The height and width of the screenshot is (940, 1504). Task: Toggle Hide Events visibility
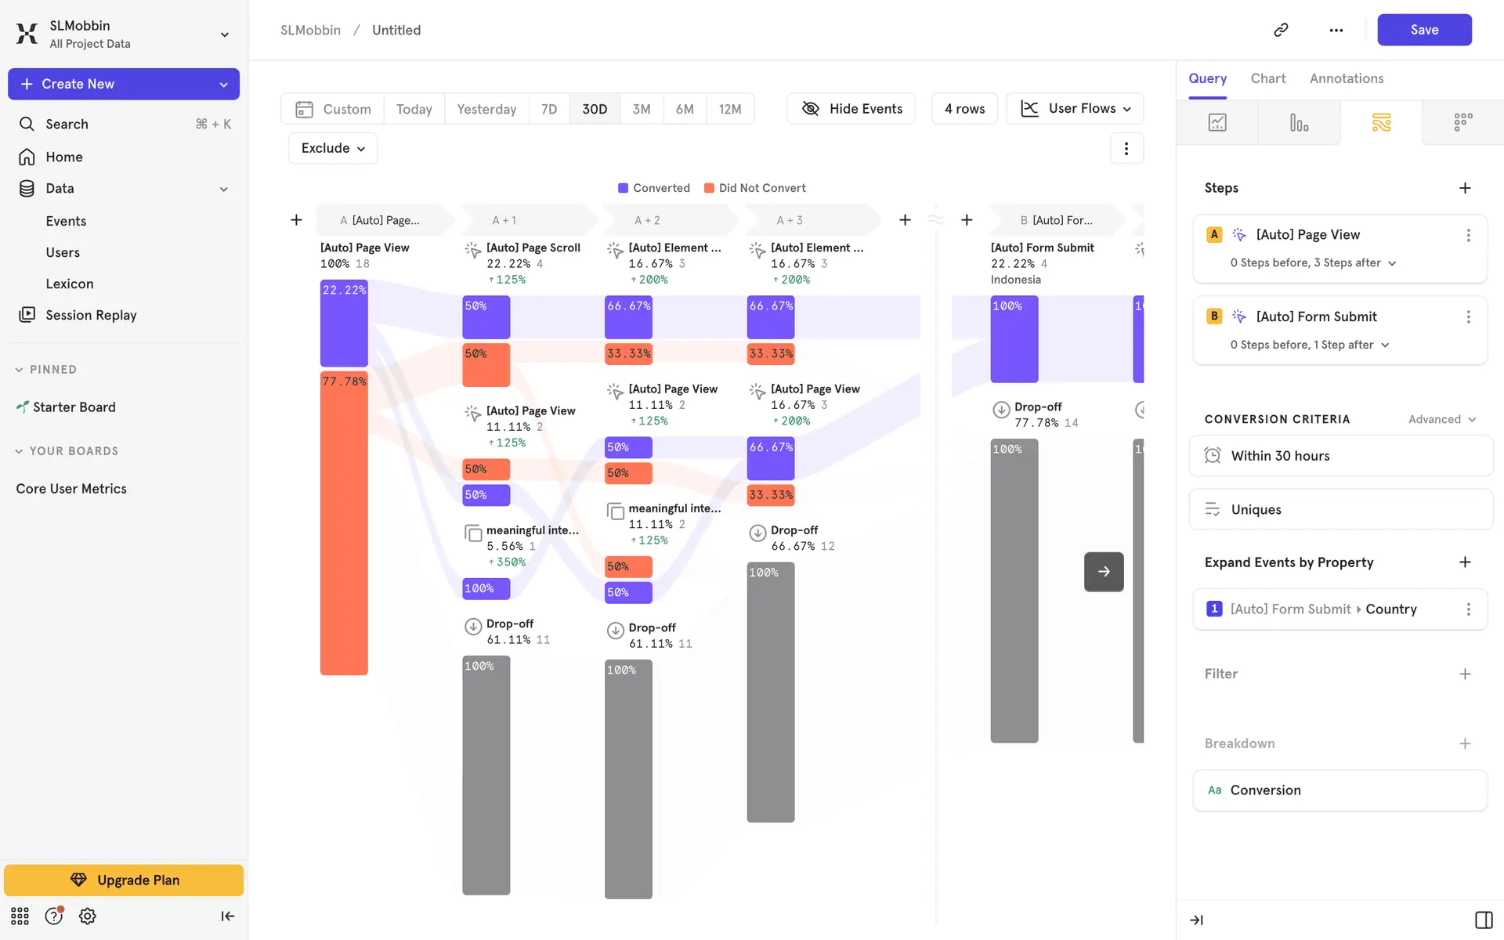pos(851,109)
